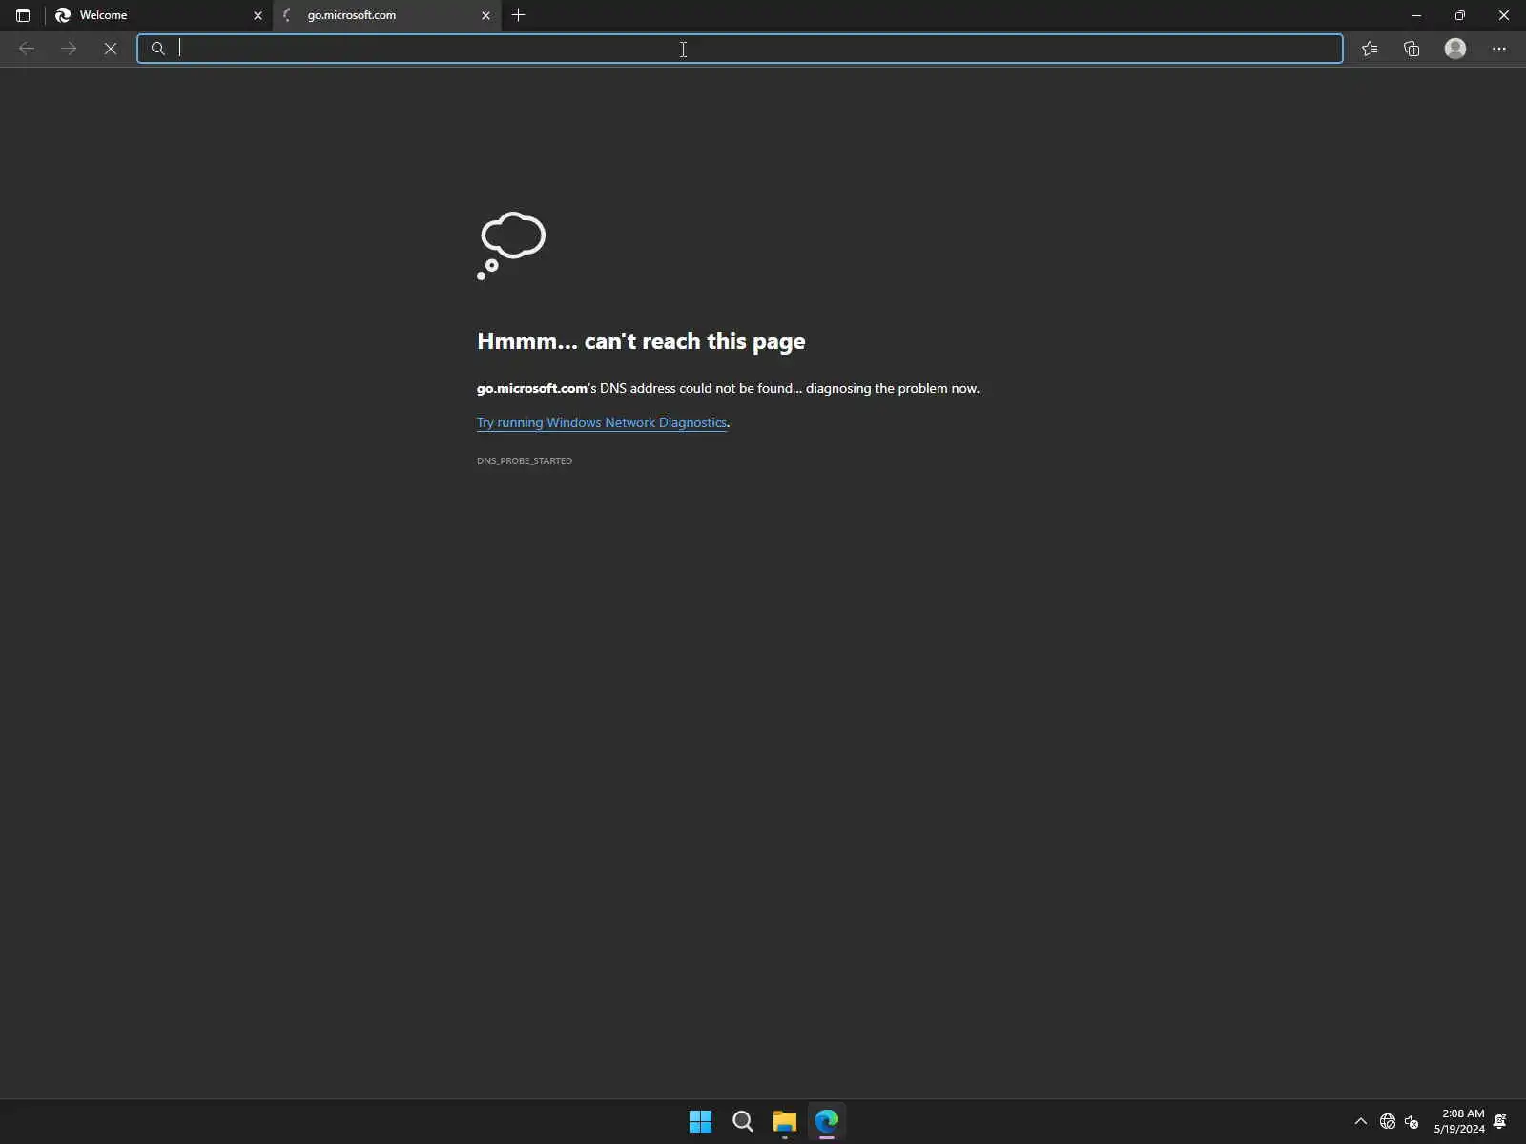1526x1144 pixels.
Task: Open the user profile avatar
Action: [x=1455, y=49]
